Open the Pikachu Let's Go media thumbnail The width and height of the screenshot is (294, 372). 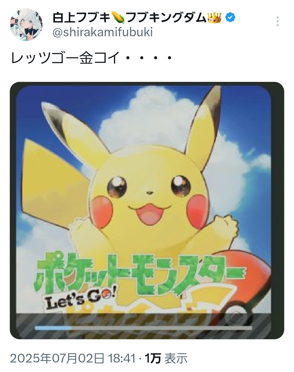pyautogui.click(x=147, y=210)
